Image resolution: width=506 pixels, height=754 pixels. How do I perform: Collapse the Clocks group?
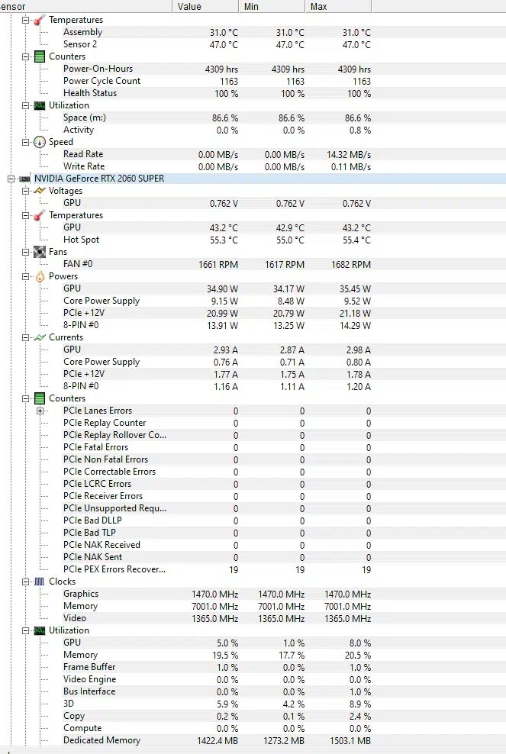click(x=25, y=582)
